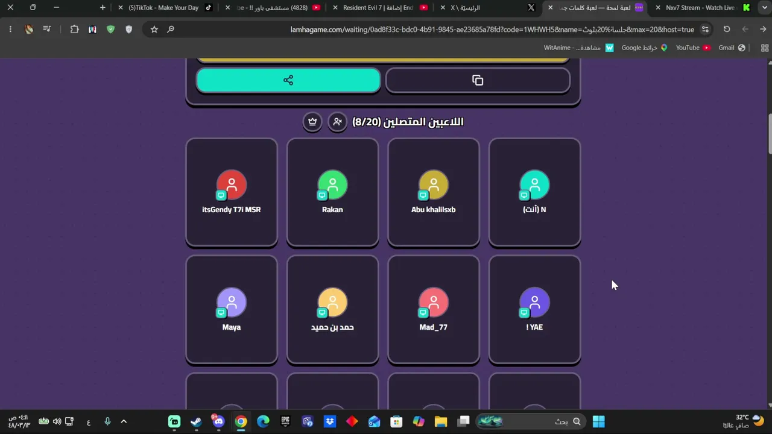Go forward with the browser arrow

click(x=745, y=29)
